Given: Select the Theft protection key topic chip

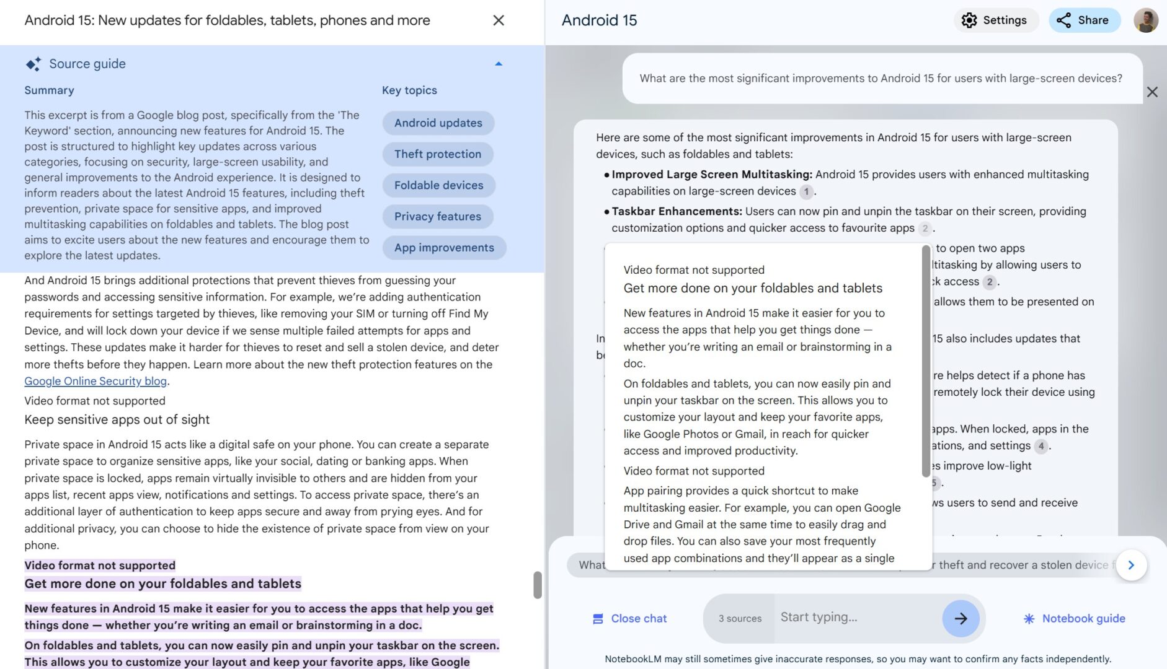Looking at the screenshot, I should coord(438,154).
